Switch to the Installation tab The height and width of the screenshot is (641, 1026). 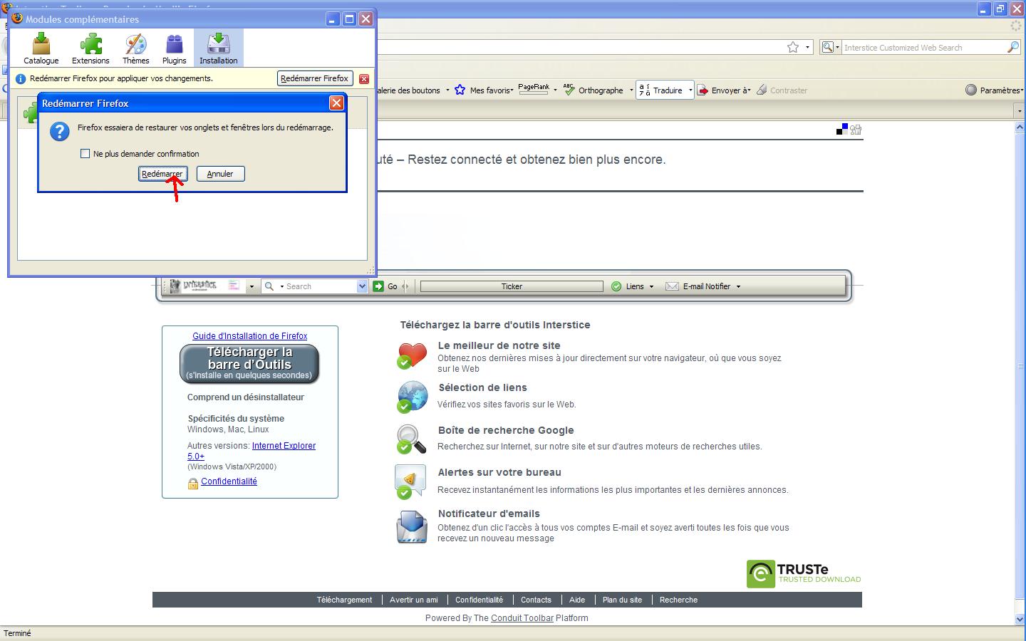pos(218,48)
